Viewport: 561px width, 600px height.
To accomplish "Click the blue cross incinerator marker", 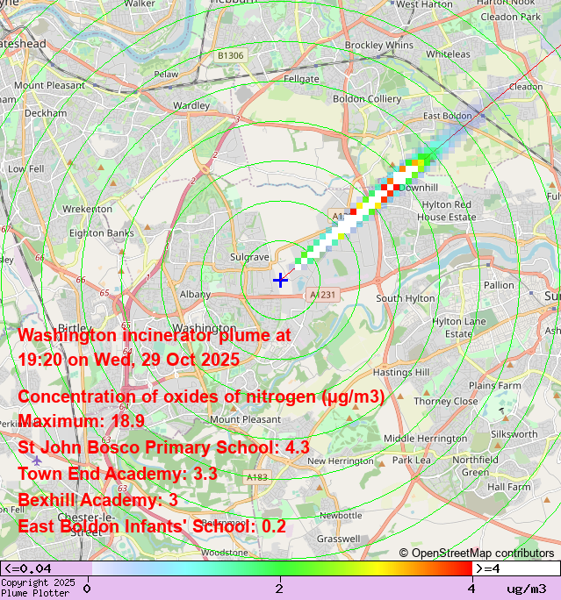I will tap(280, 280).
